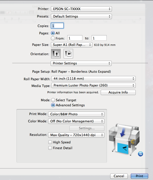The height and width of the screenshot is (180, 153).
Task: Click the Printer information has been acquired text
Action: (73, 92)
